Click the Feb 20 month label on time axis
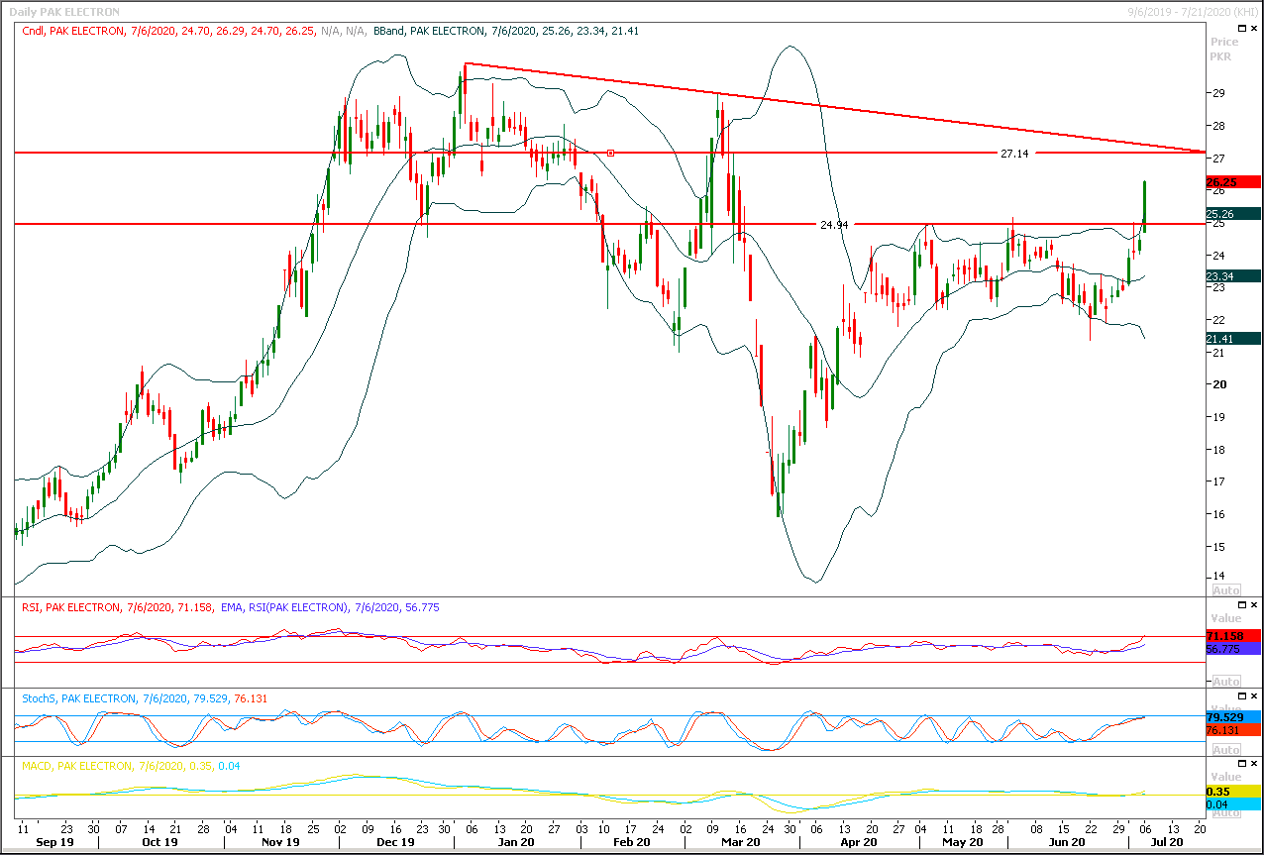This screenshot has width=1264, height=855. pos(630,843)
